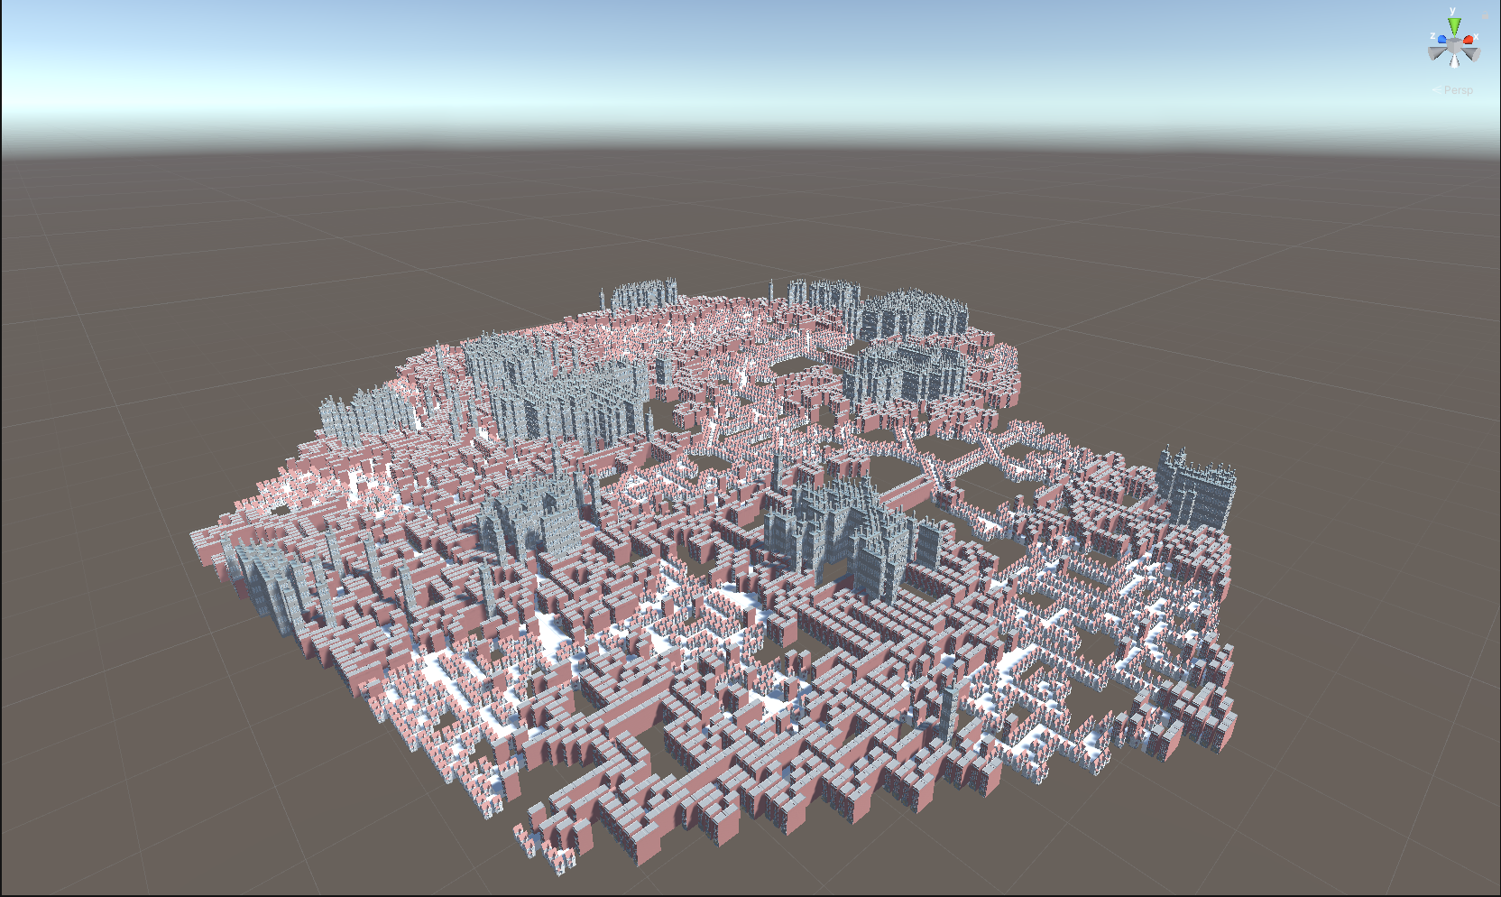Image resolution: width=1501 pixels, height=897 pixels.
Task: Click the red X-axis cone of the view gizmo
Action: pyautogui.click(x=1469, y=40)
